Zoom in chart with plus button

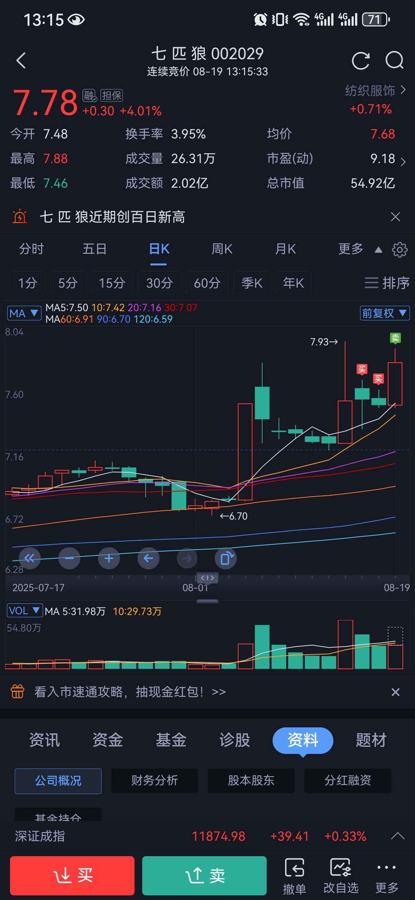[x=109, y=558]
